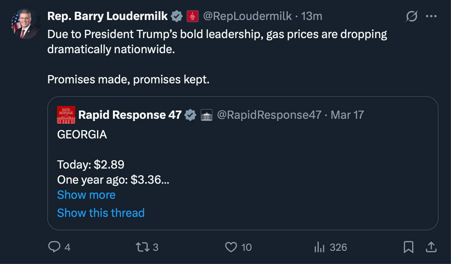Click the Rapid Response 47 avatar
The height and width of the screenshot is (264, 451).
(x=66, y=115)
